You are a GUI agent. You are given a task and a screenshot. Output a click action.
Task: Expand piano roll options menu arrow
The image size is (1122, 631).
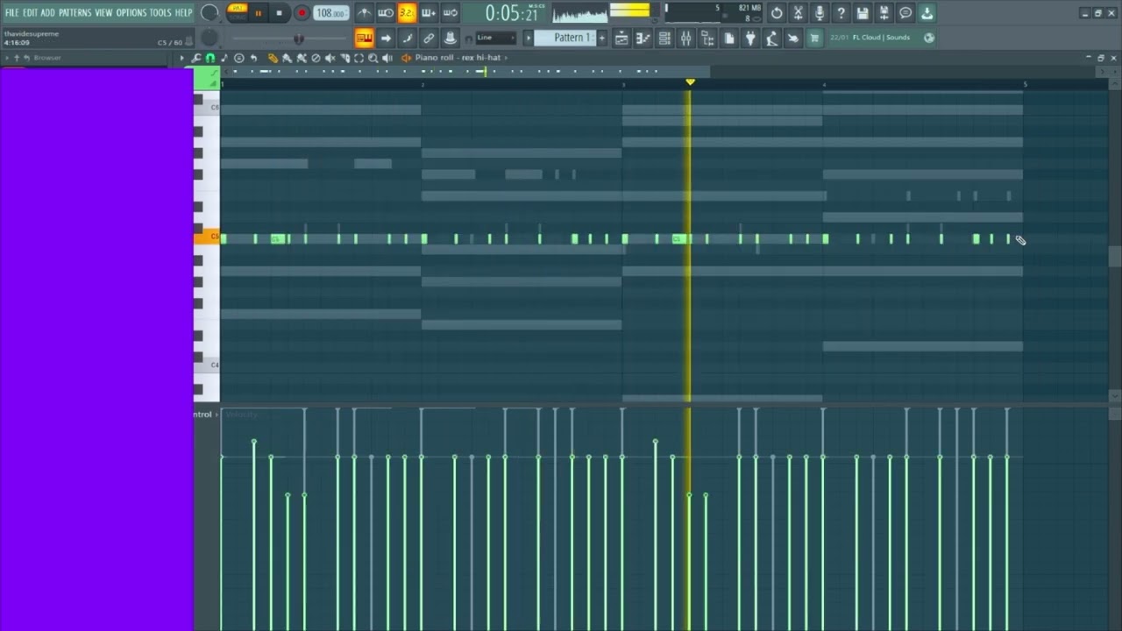point(182,58)
